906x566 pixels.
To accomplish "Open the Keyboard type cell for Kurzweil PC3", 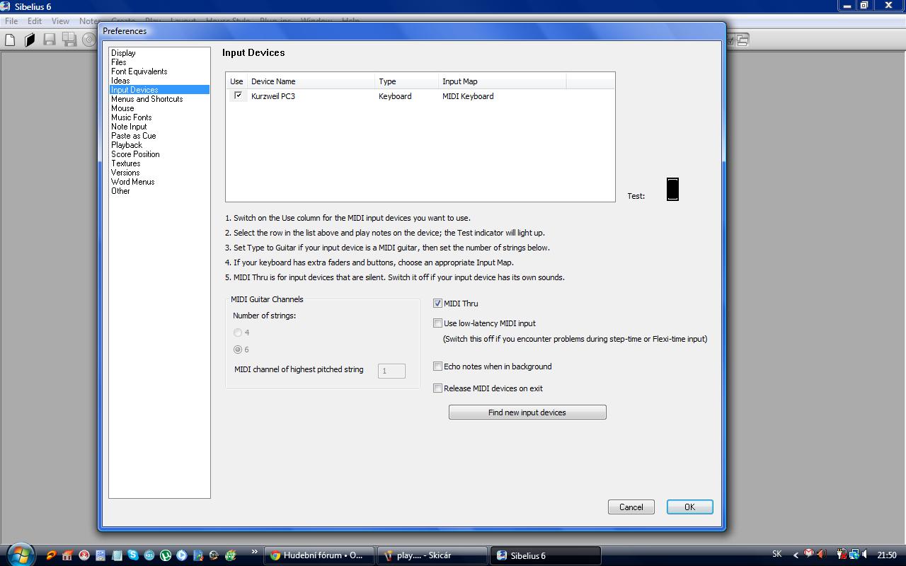I will (x=395, y=96).
